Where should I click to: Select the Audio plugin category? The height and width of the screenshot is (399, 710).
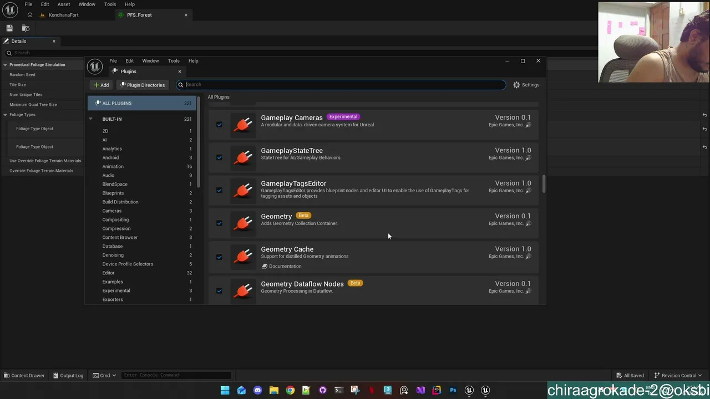(142, 175)
